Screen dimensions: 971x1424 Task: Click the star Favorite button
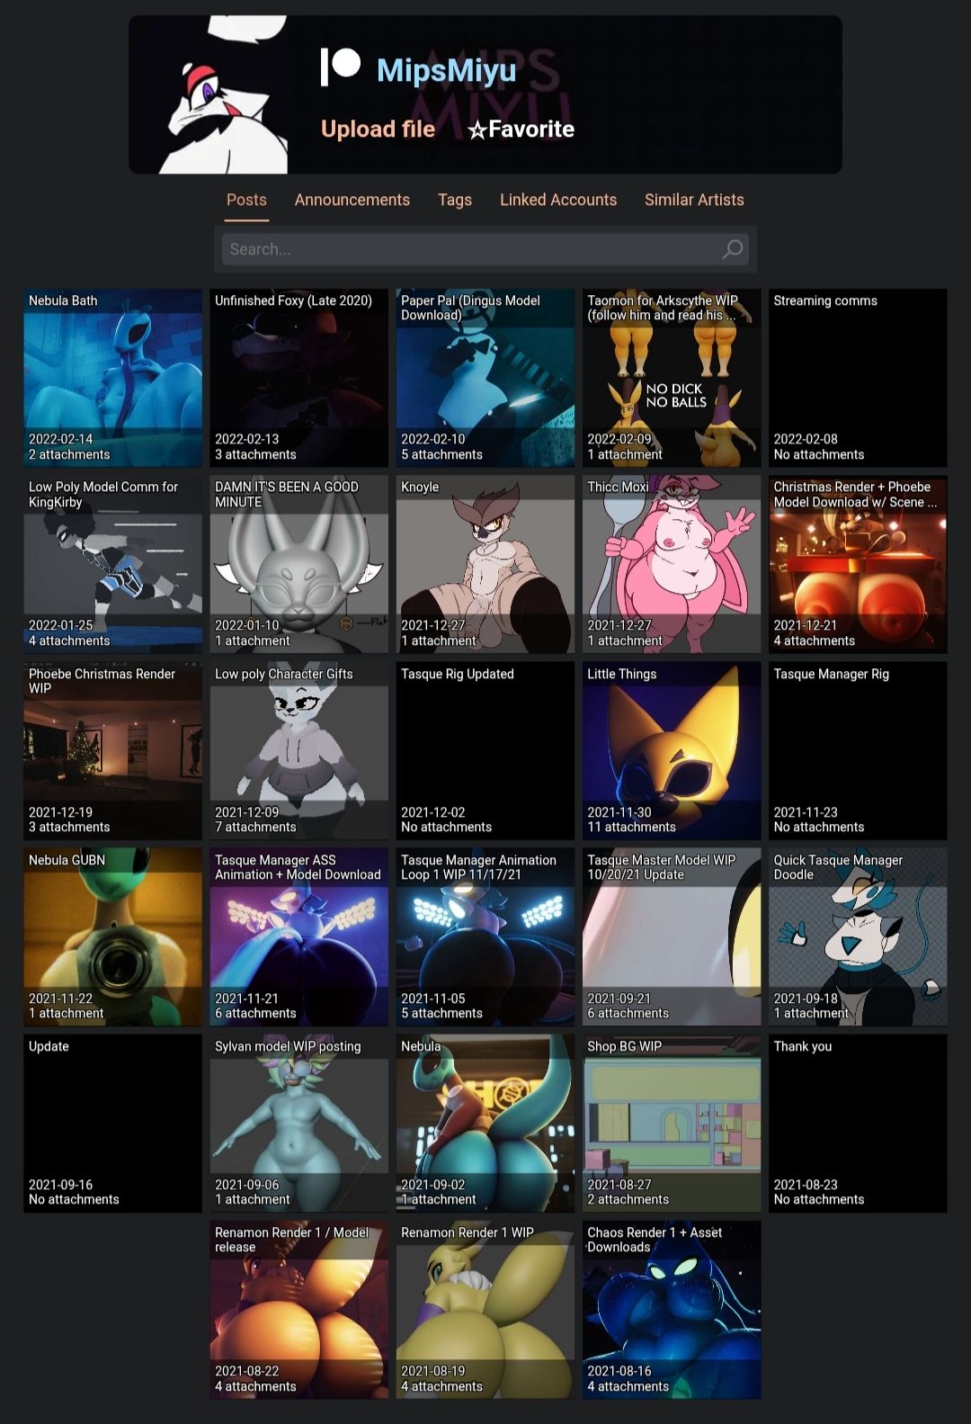click(x=521, y=130)
